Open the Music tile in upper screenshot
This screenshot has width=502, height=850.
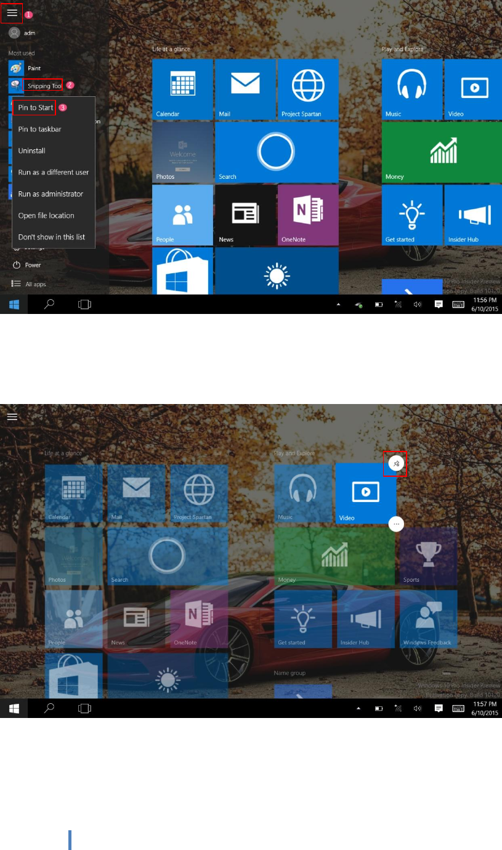click(412, 89)
